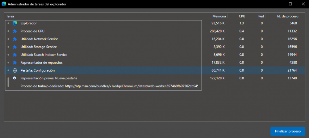The image size is (309, 138).
Task: Sort processes by the CPU column
Action: tap(242, 16)
